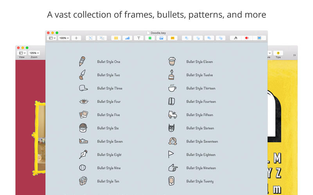Screen dimensions: 313x195
Task: Select the flag bullet icon
Action: tap(171, 154)
